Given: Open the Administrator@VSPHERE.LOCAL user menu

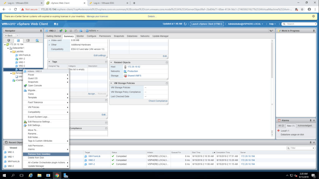Looking at the screenshot, I should (x=245, y=24).
